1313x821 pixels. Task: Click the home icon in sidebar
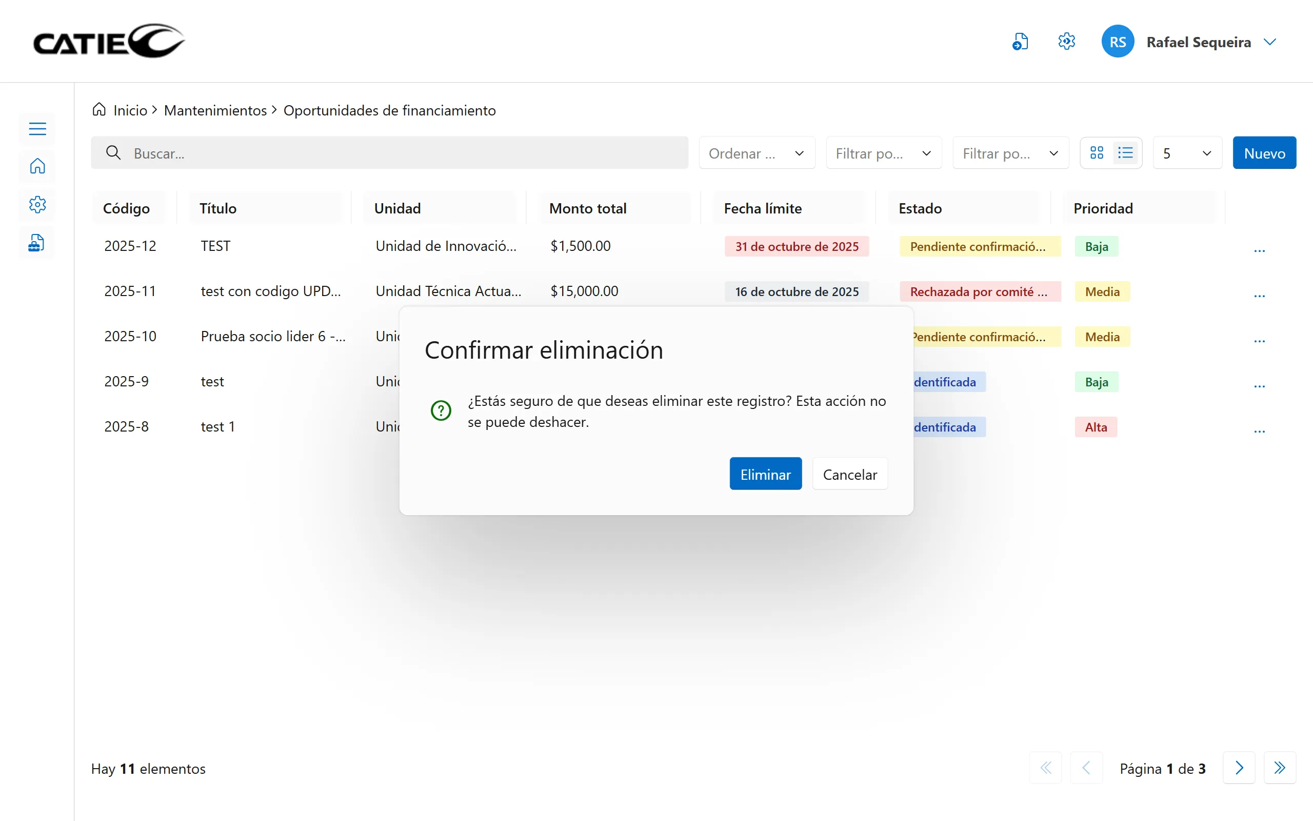click(x=37, y=166)
